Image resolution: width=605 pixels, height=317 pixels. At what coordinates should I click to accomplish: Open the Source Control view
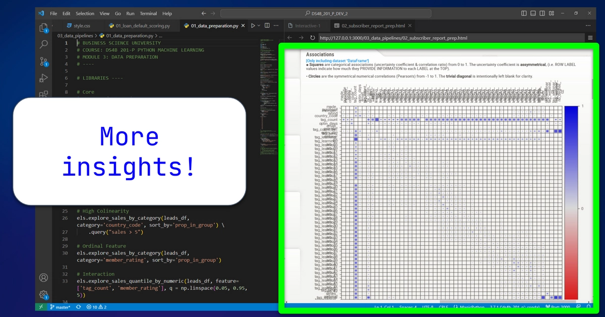coord(43,61)
